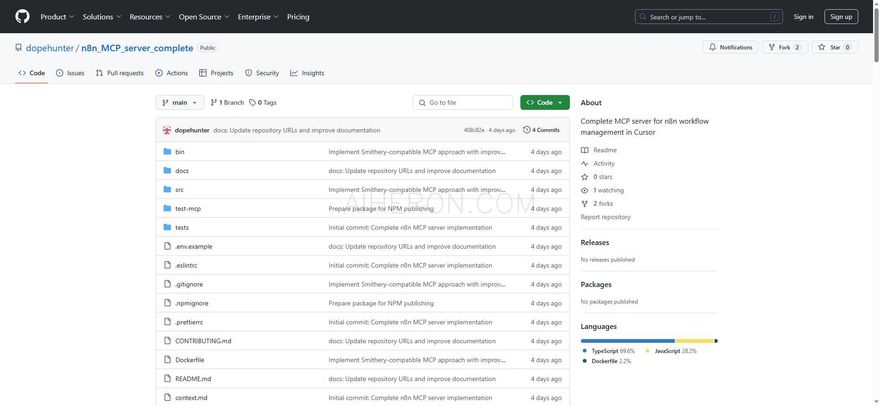Click the eye icon next to 1 watching

tap(585, 190)
